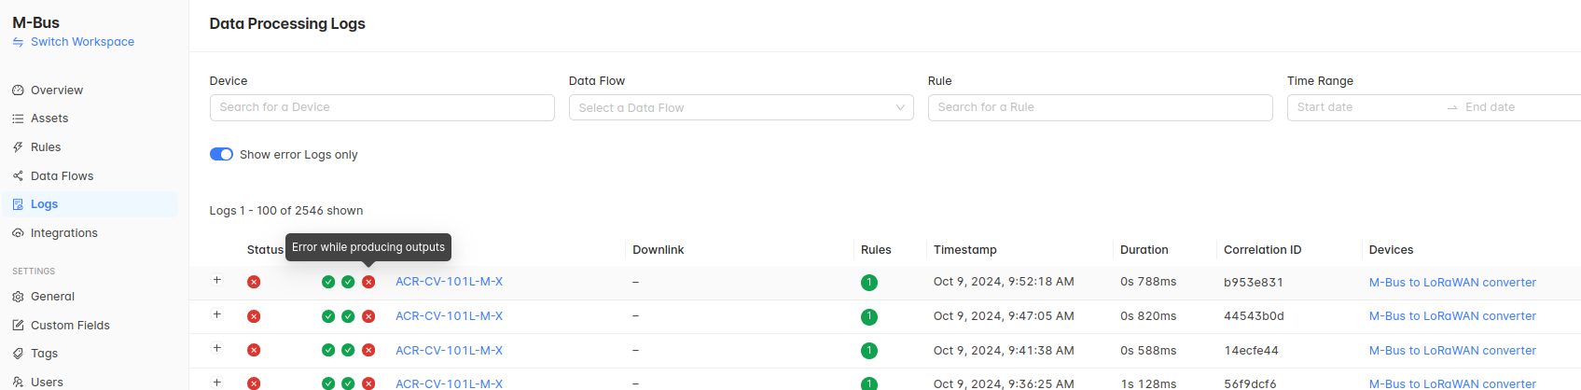Screen dimensions: 1581x390
Task: Click the Integrations icon in sidebar
Action: click(x=18, y=233)
